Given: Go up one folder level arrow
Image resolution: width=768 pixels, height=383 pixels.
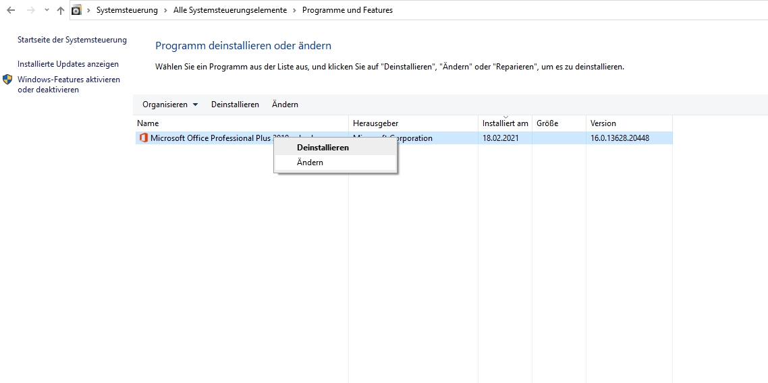Looking at the screenshot, I should (61, 10).
